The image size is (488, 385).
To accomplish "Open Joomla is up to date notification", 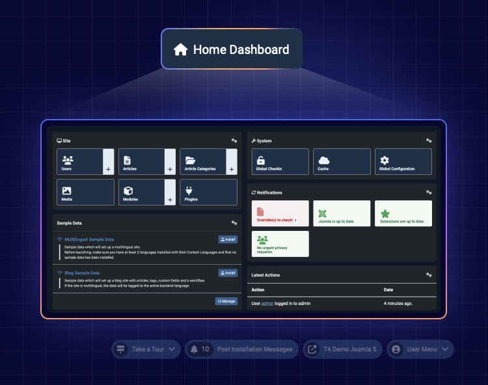I will click(342, 213).
